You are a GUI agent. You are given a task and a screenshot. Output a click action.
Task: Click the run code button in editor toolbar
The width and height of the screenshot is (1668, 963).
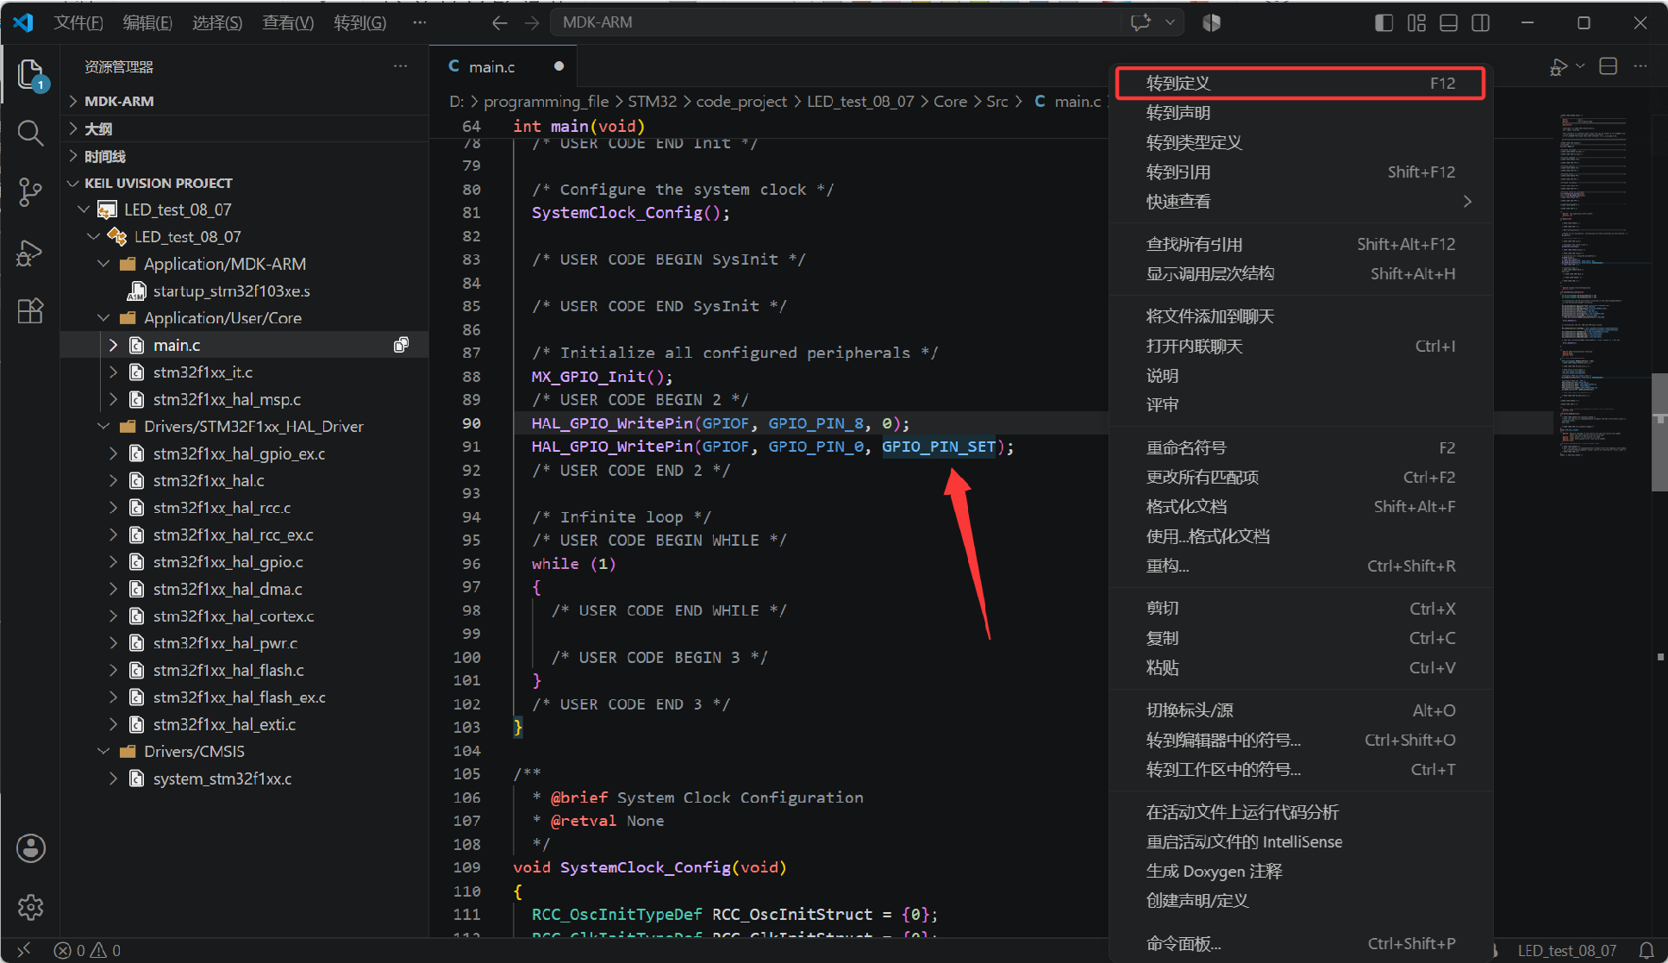[x=1559, y=66]
